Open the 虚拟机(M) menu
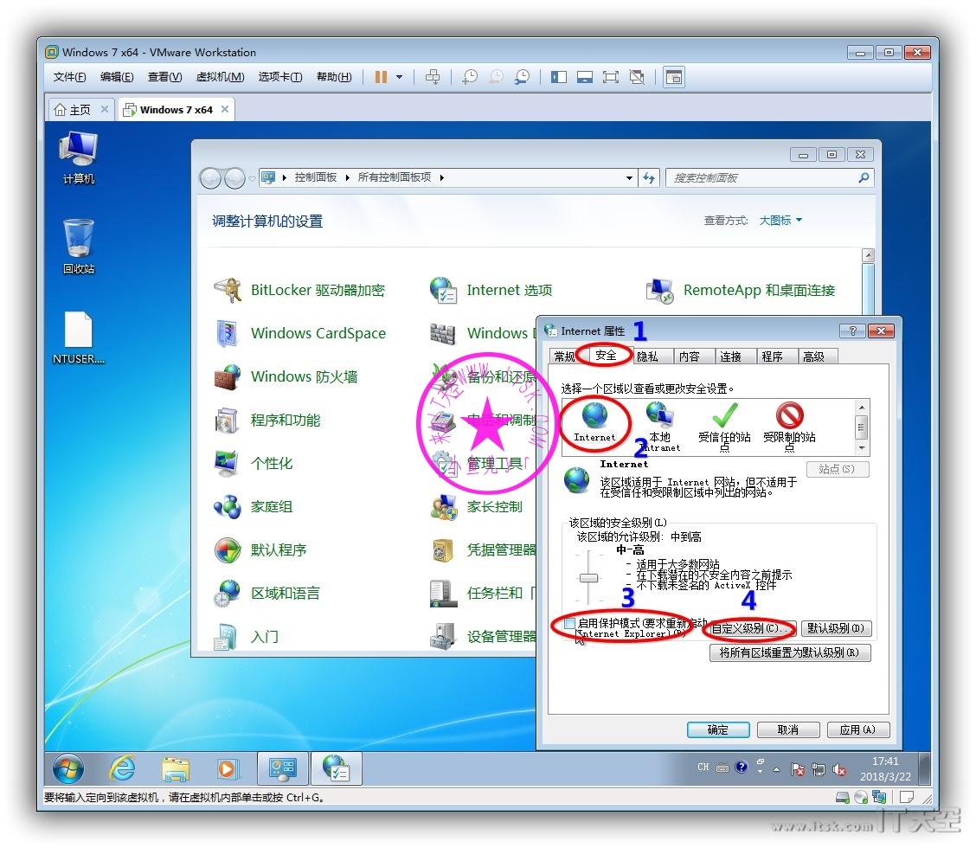The height and width of the screenshot is (848, 976). click(x=220, y=77)
